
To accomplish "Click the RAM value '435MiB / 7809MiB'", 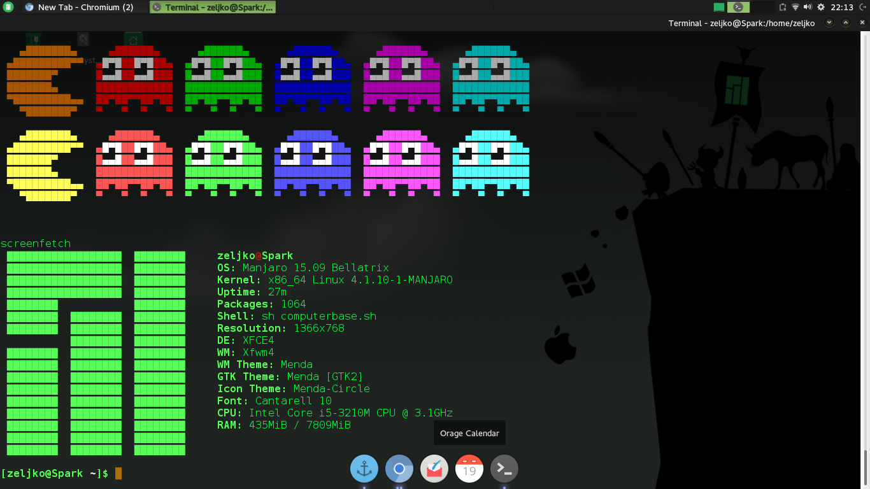I will click(299, 425).
